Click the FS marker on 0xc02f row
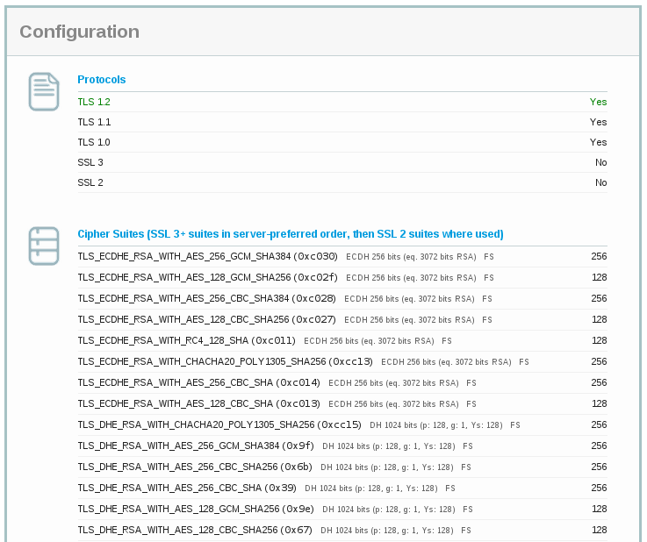647x542 pixels. 489,278
